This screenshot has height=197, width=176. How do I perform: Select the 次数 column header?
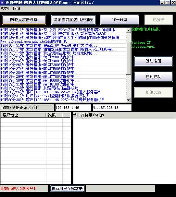[x=54, y=115]
